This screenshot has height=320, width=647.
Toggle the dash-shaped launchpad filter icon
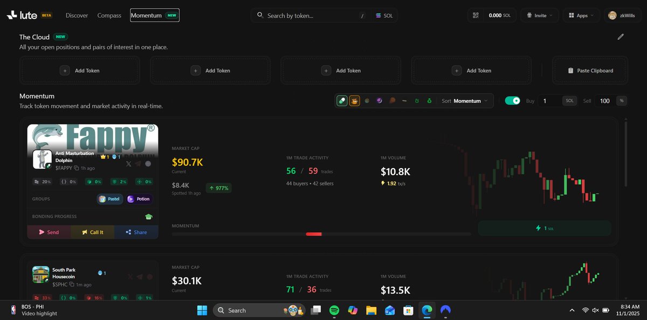point(404,101)
